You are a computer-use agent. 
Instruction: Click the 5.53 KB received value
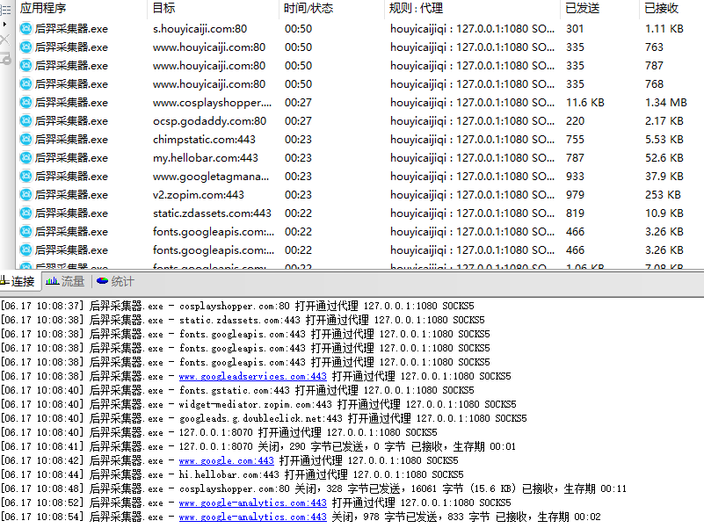[x=664, y=139]
